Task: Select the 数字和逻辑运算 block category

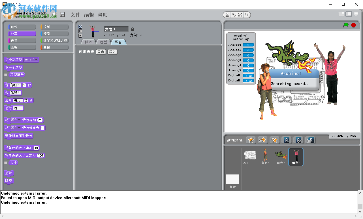Action: click(55, 41)
